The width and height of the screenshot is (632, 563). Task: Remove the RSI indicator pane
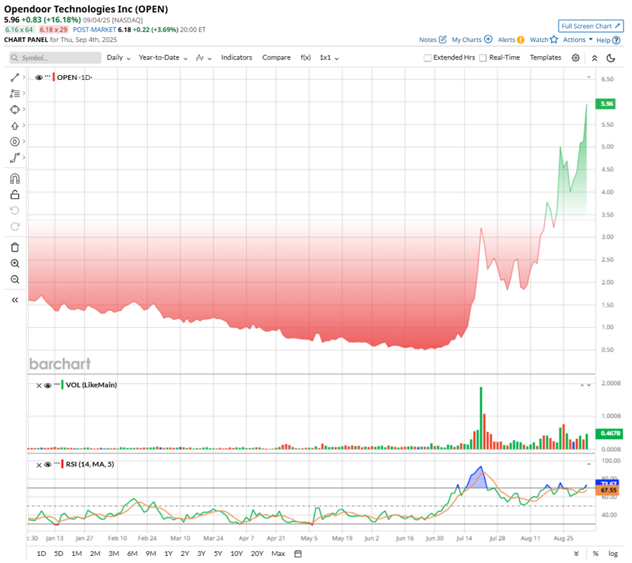tap(39, 465)
